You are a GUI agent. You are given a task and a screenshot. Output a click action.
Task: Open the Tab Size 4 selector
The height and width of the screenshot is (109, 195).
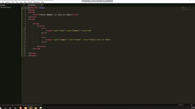click(x=181, y=105)
